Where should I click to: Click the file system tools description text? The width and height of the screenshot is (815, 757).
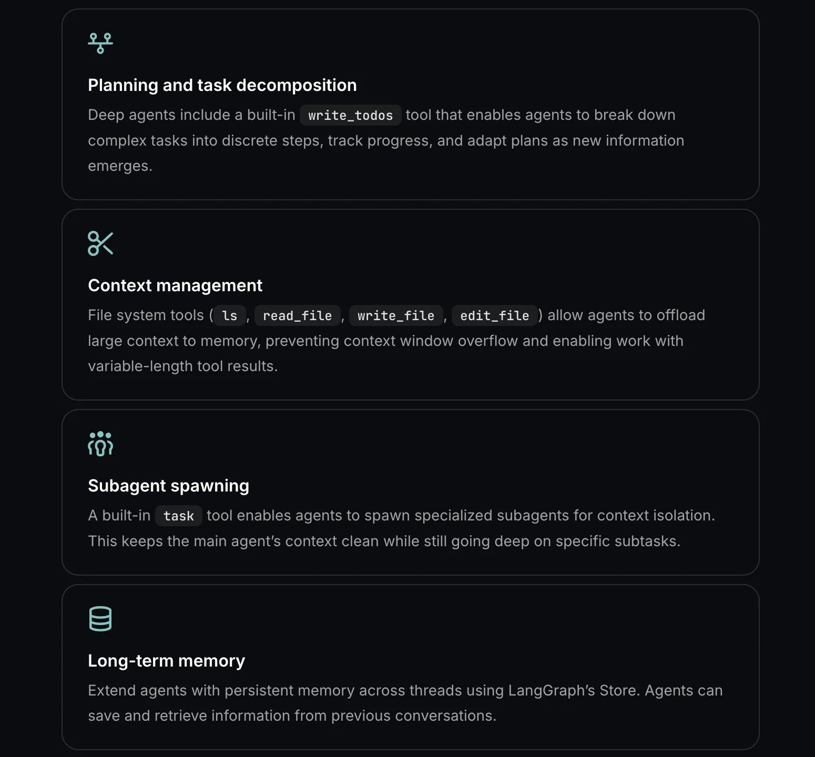(x=385, y=341)
